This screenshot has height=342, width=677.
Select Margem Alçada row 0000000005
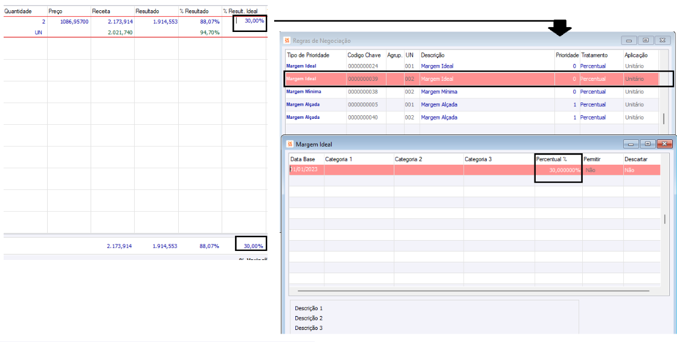472,105
